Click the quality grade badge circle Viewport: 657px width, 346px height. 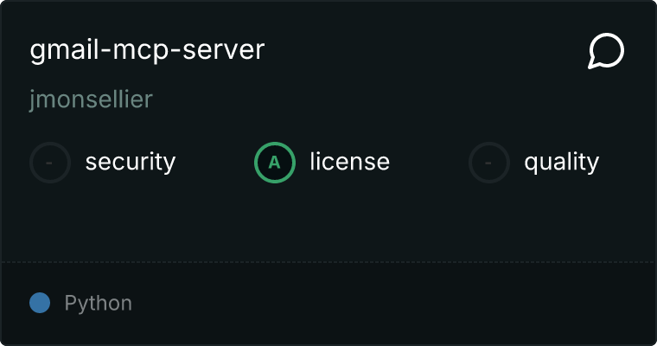point(489,162)
